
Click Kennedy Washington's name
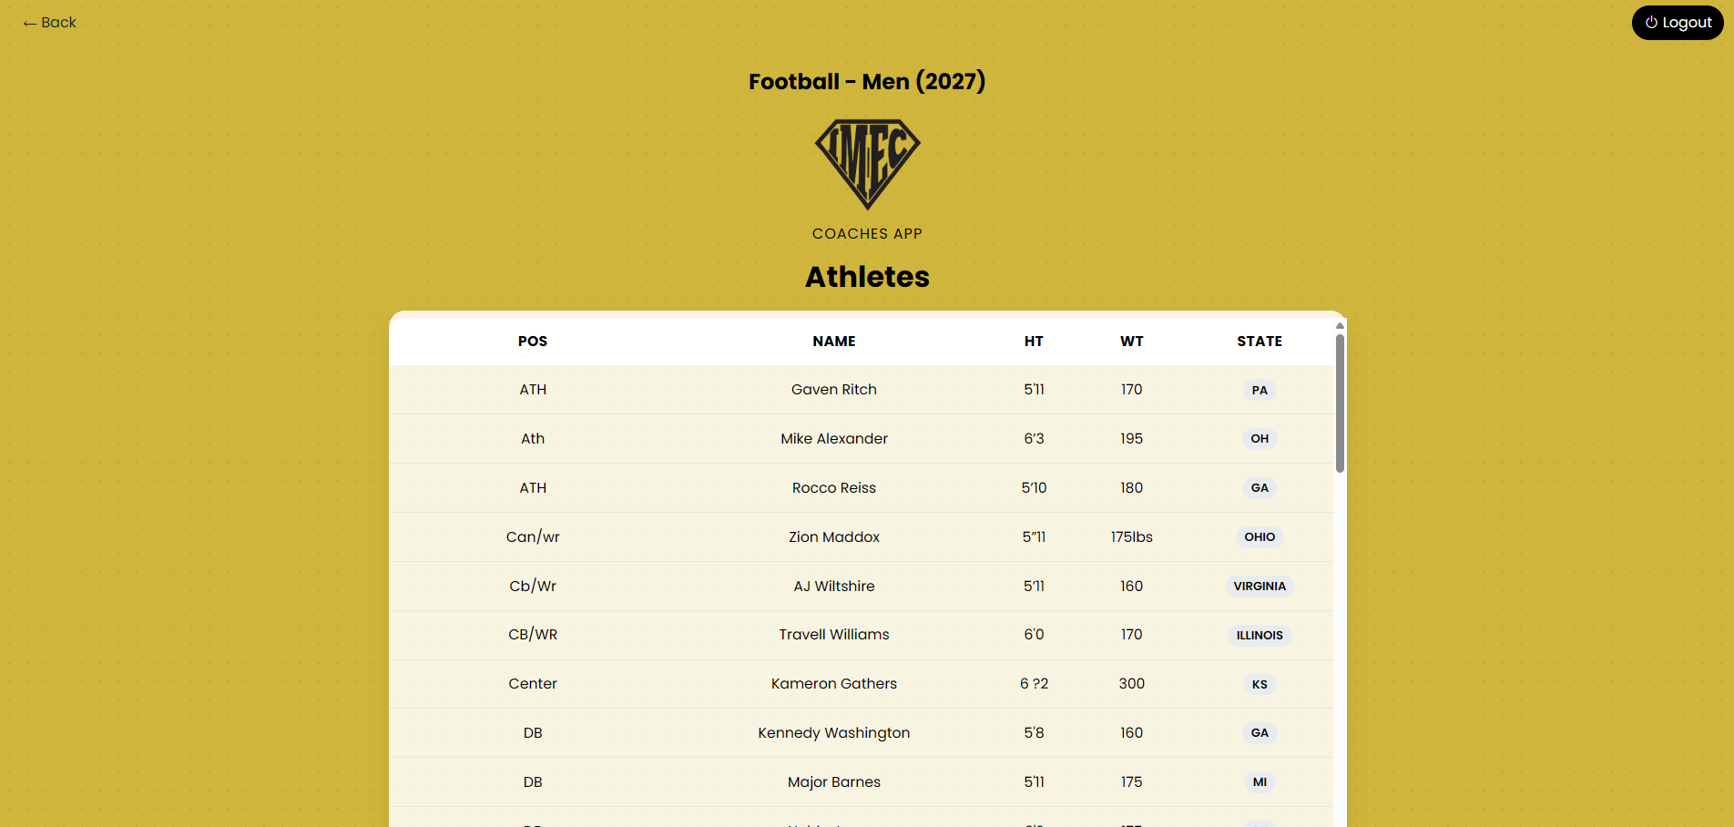pos(833,732)
